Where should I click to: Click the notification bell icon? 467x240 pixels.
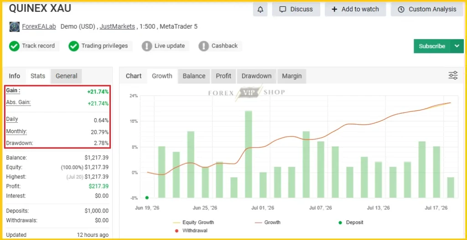pos(260,9)
